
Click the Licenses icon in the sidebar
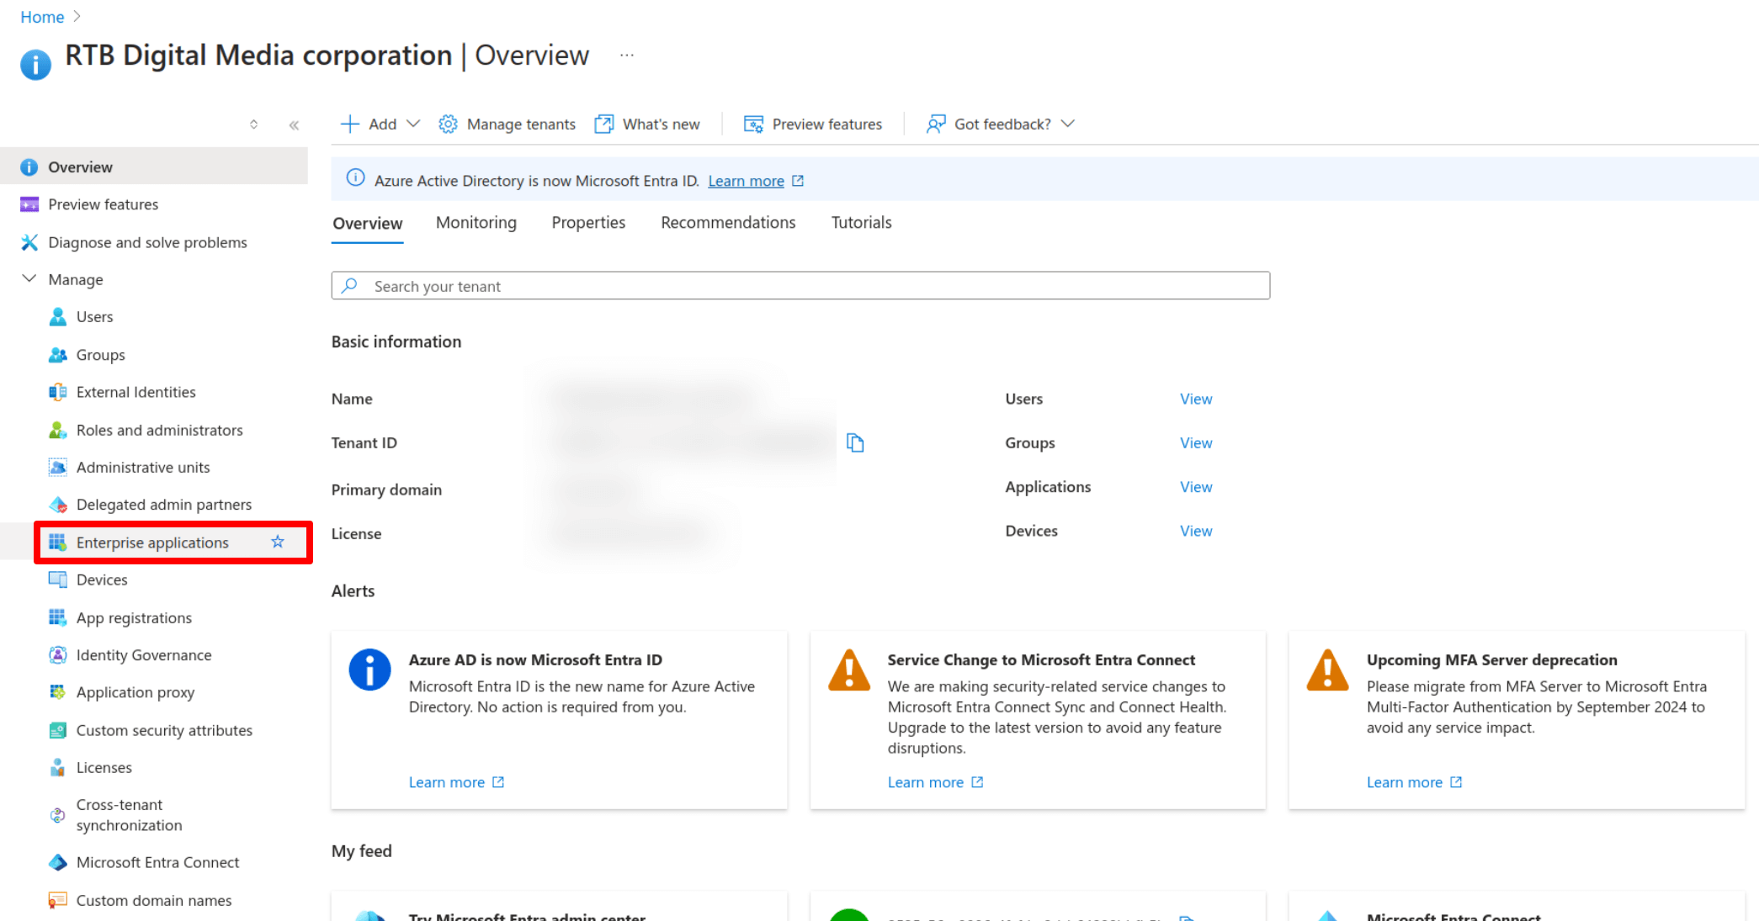point(57,768)
